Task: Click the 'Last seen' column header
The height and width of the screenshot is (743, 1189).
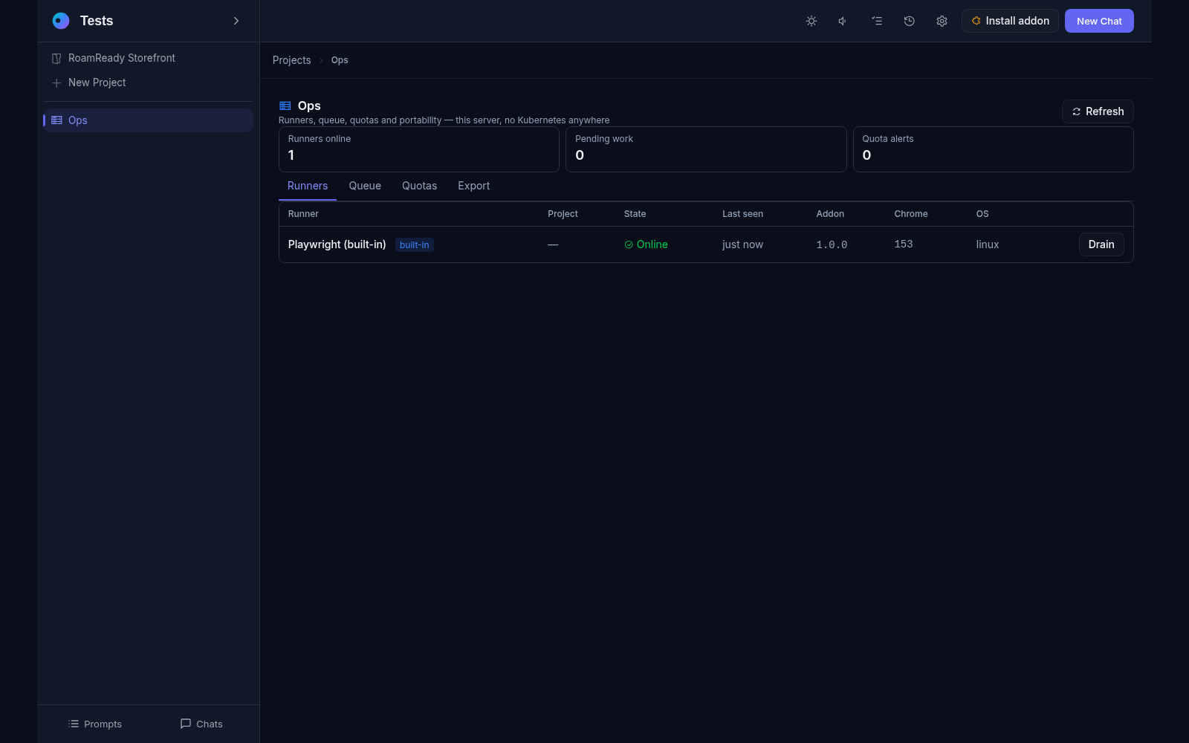Action: click(742, 214)
